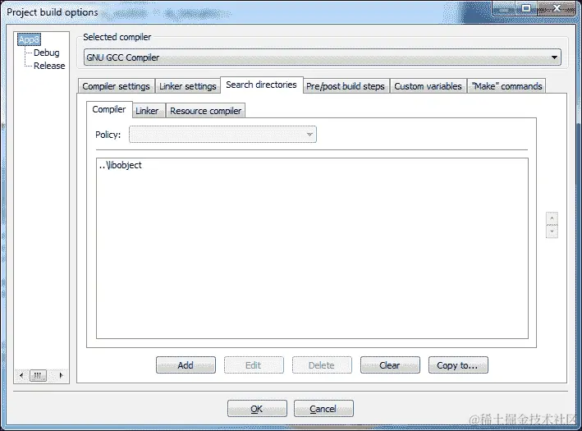Click the Add button
This screenshot has height=431, width=582.
coord(186,365)
